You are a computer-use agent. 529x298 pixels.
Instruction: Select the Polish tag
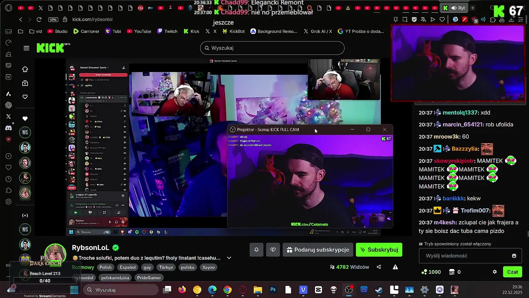105,267
